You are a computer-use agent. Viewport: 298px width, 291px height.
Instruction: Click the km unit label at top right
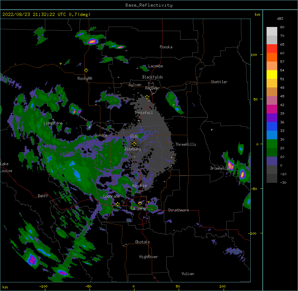(258, 15)
